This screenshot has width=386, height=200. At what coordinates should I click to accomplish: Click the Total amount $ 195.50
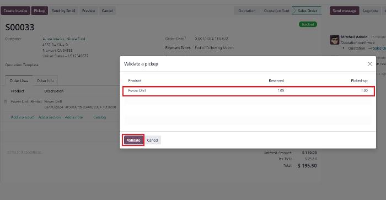pos(307,166)
